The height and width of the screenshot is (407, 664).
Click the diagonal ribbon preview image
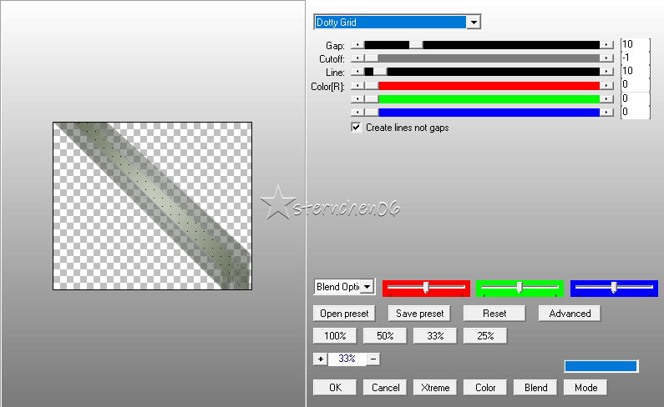[x=153, y=206]
